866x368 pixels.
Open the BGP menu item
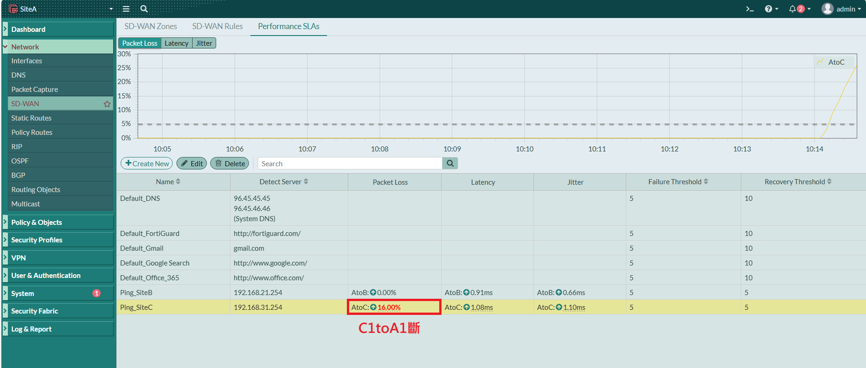(61, 175)
